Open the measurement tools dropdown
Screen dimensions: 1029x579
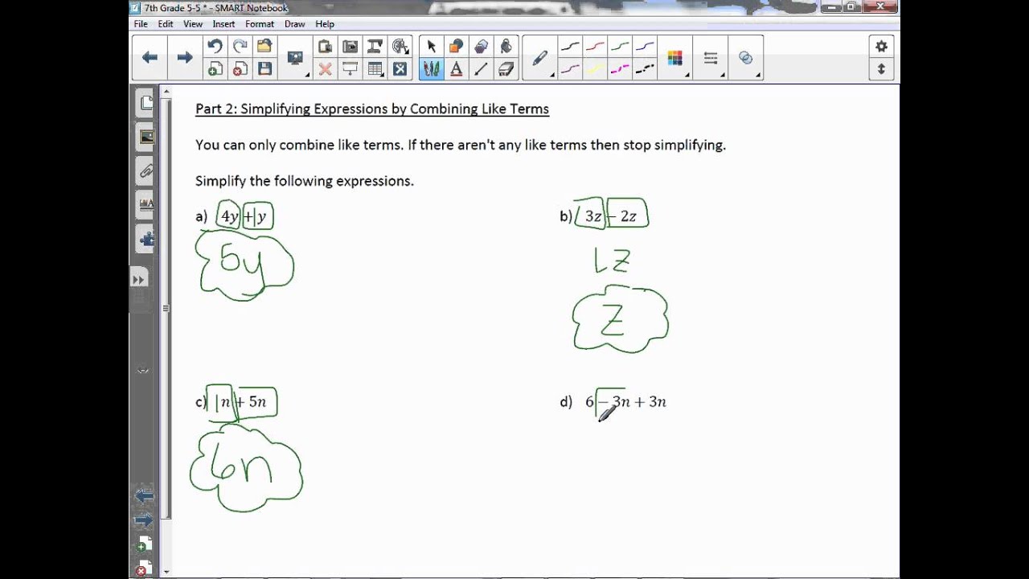coord(400,46)
